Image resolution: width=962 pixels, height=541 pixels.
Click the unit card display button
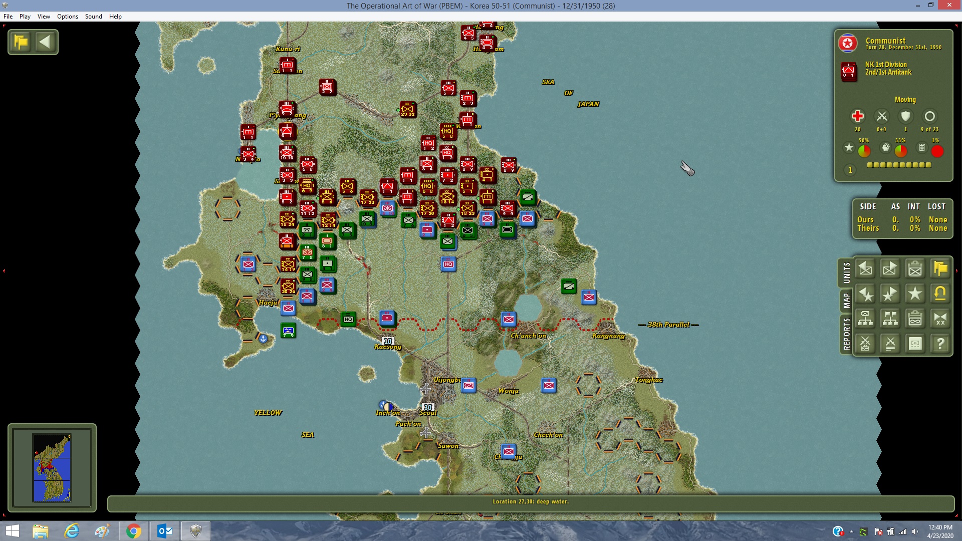pyautogui.click(x=915, y=344)
